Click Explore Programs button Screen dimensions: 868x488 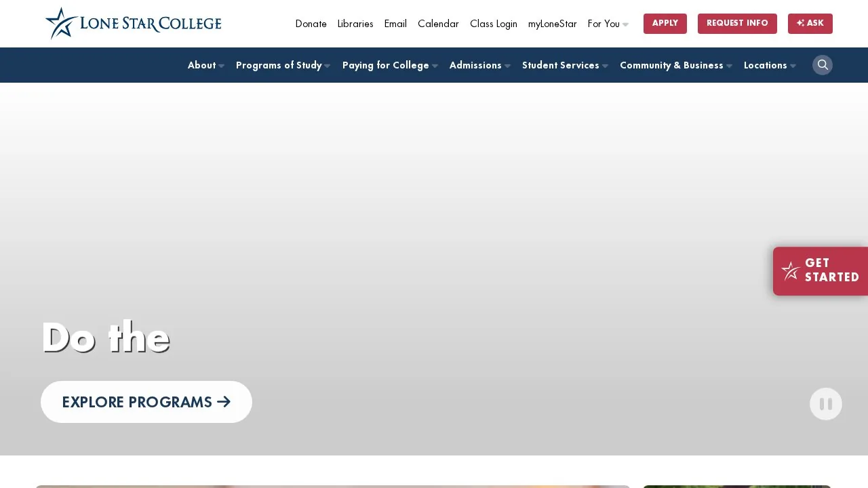(x=146, y=402)
